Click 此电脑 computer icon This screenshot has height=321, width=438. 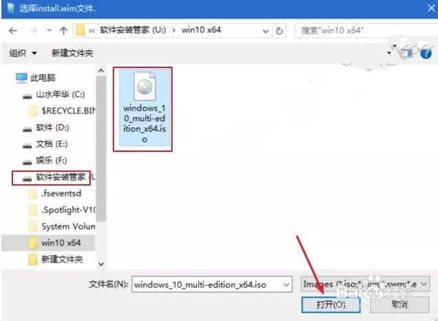click(21, 78)
